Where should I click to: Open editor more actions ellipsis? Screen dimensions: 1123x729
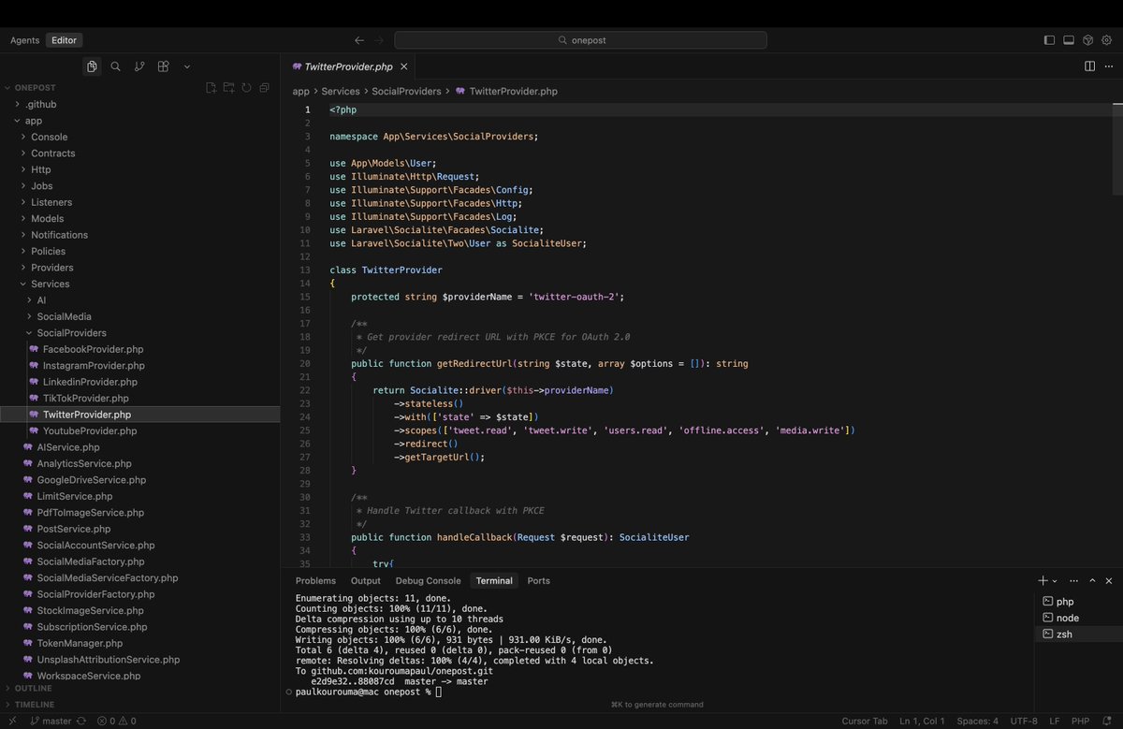click(x=1109, y=66)
